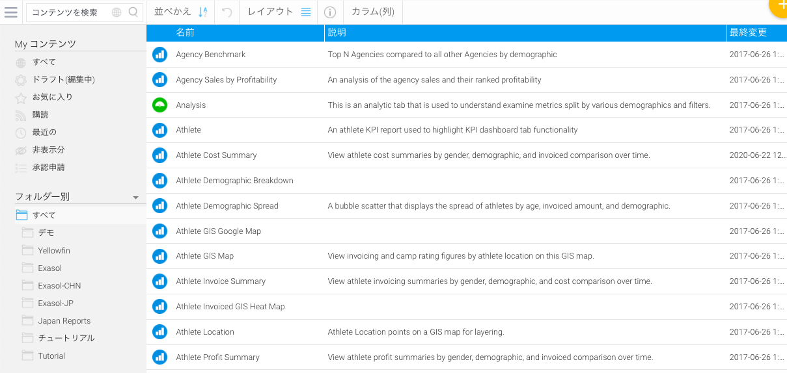This screenshot has height=373, width=787.
Task: Open the 並べかえ sort dropdown
Action: pos(181,12)
